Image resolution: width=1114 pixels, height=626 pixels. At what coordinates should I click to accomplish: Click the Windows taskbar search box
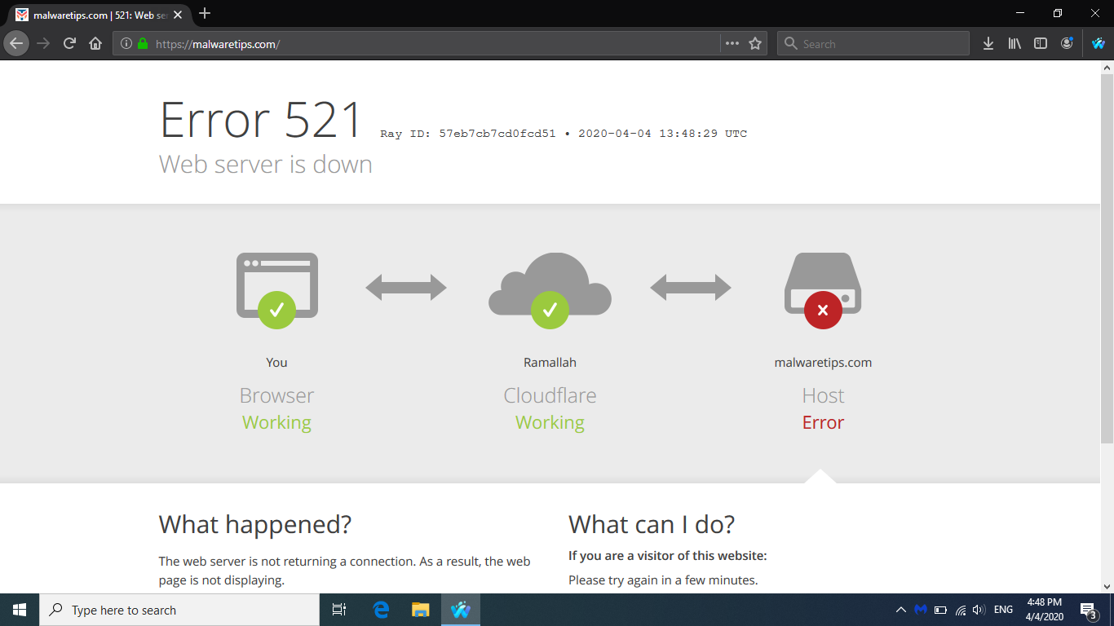179,610
